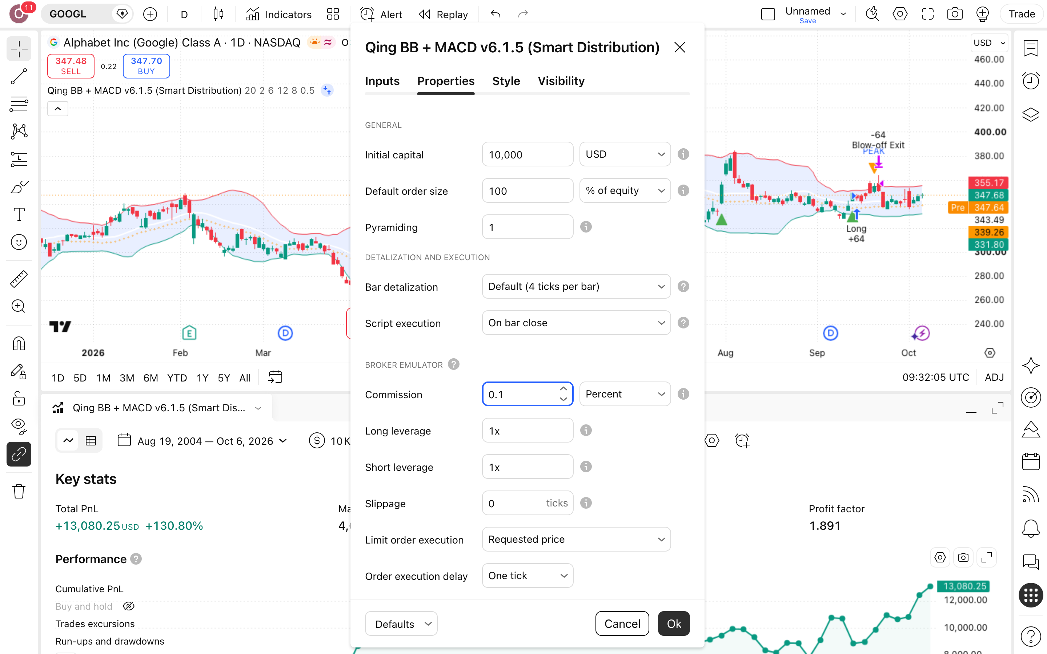Switch to the Style tab
Screen dimensions: 1047x654
[506, 81]
